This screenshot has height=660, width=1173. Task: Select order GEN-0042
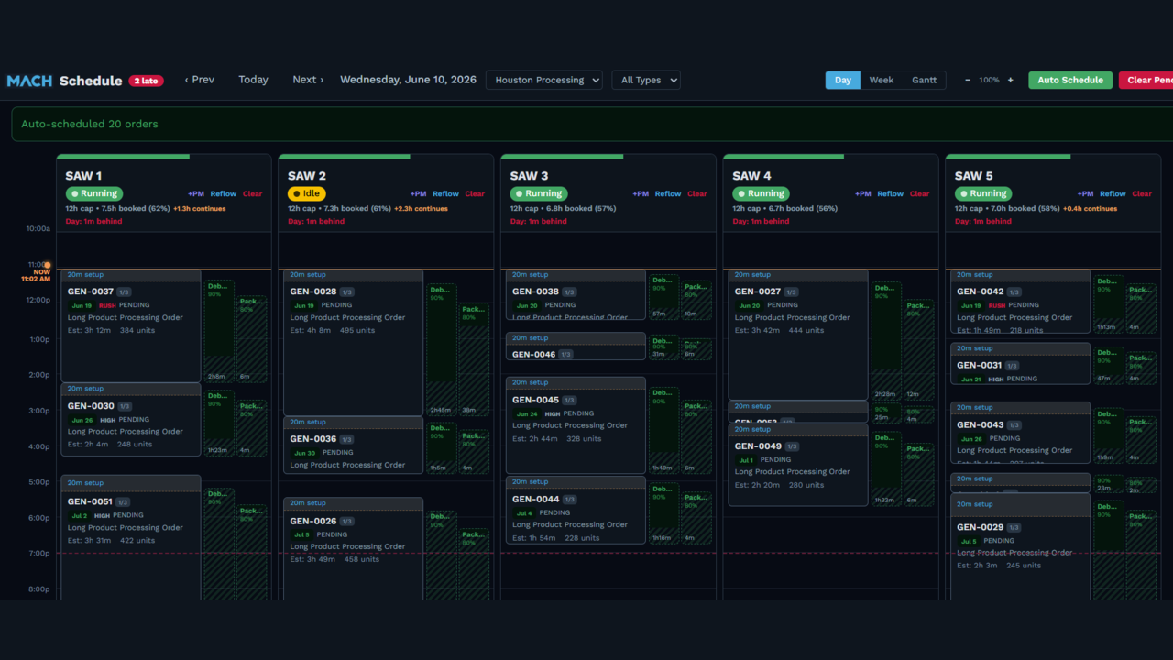(x=1020, y=301)
